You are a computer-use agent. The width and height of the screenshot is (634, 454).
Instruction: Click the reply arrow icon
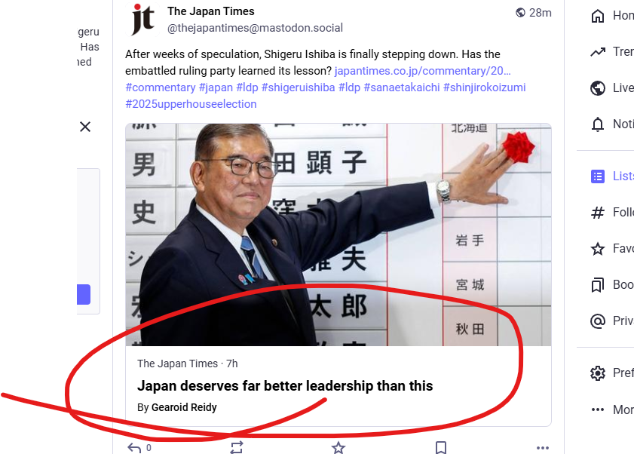(134, 447)
